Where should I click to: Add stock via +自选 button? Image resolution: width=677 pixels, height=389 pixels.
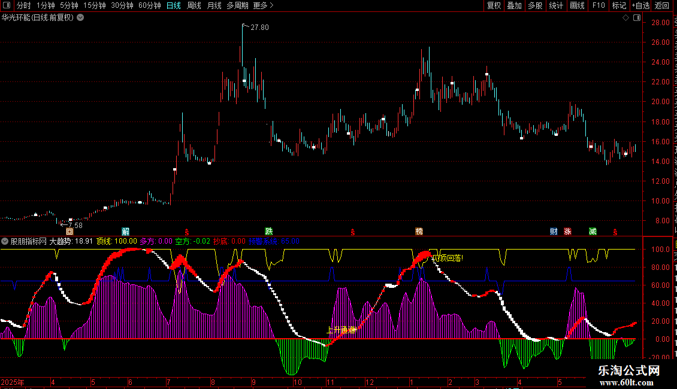click(640, 5)
